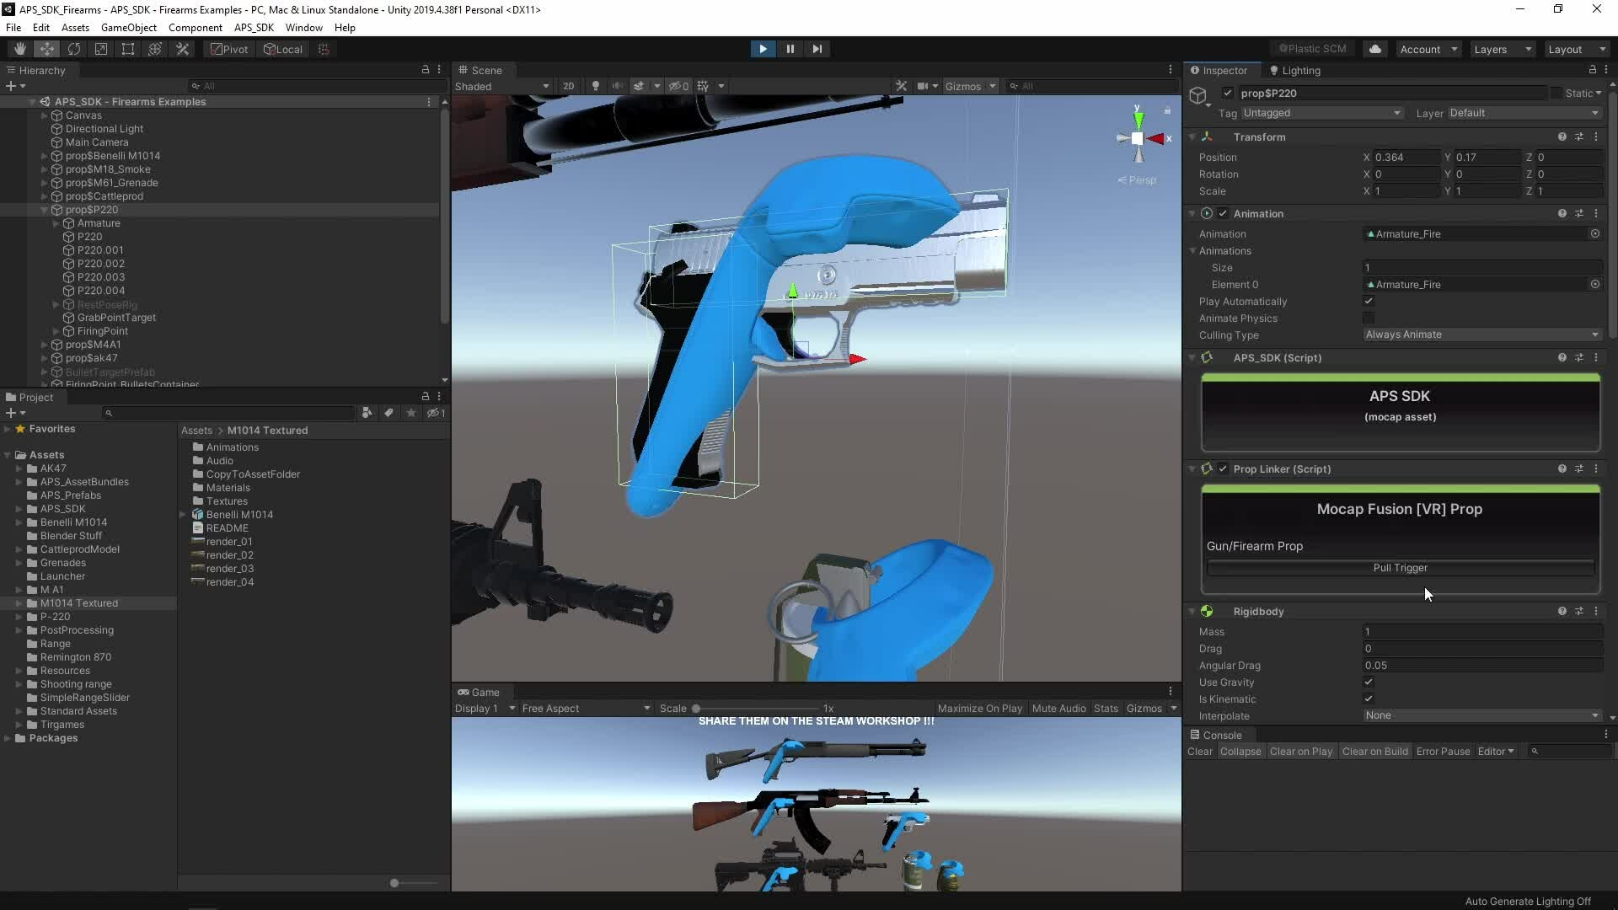The width and height of the screenshot is (1618, 910).
Task: Open the GameObject menu
Action: 128,27
